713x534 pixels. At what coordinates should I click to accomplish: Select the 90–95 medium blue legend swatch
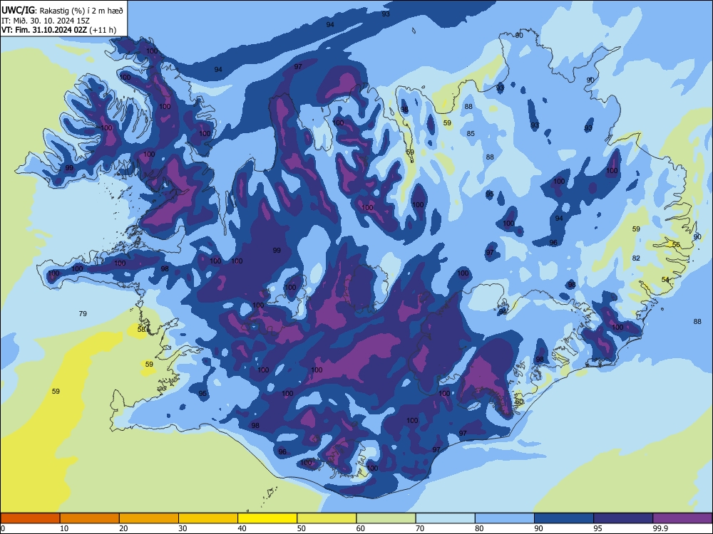564,518
